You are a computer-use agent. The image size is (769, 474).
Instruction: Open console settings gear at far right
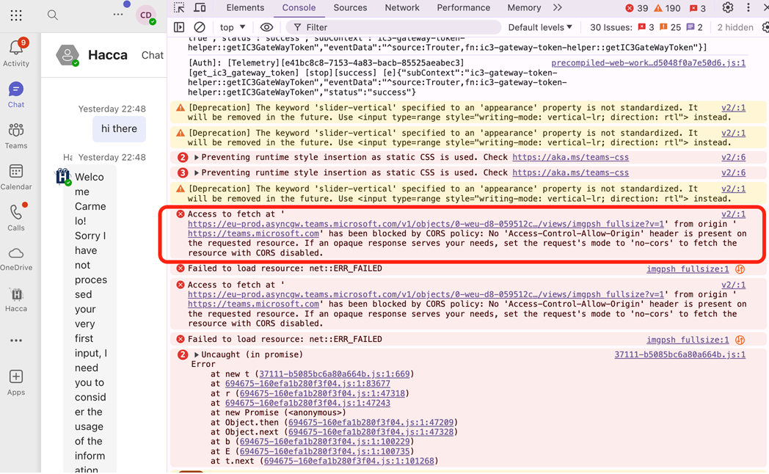tap(765, 27)
